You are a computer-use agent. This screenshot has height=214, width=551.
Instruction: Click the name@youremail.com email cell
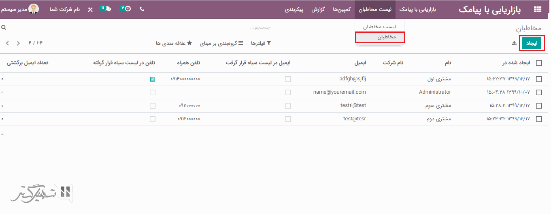(340, 92)
